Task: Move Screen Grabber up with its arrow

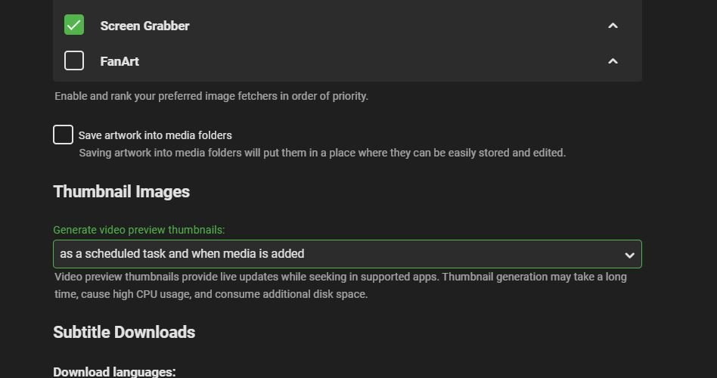Action: [x=613, y=26]
